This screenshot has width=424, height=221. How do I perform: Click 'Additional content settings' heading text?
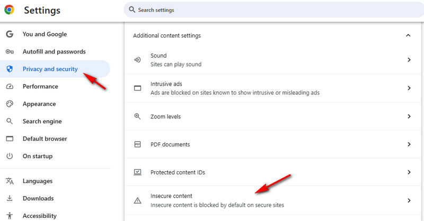(167, 35)
